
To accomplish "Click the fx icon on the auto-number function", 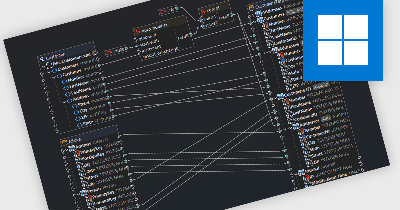I will [x=138, y=31].
